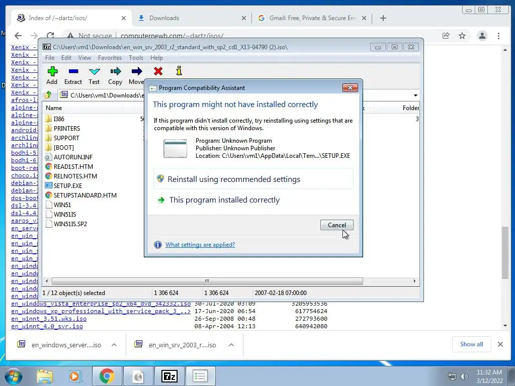The image size is (515, 386).
Task: Expand en_windows_server download options
Action: tap(114, 345)
